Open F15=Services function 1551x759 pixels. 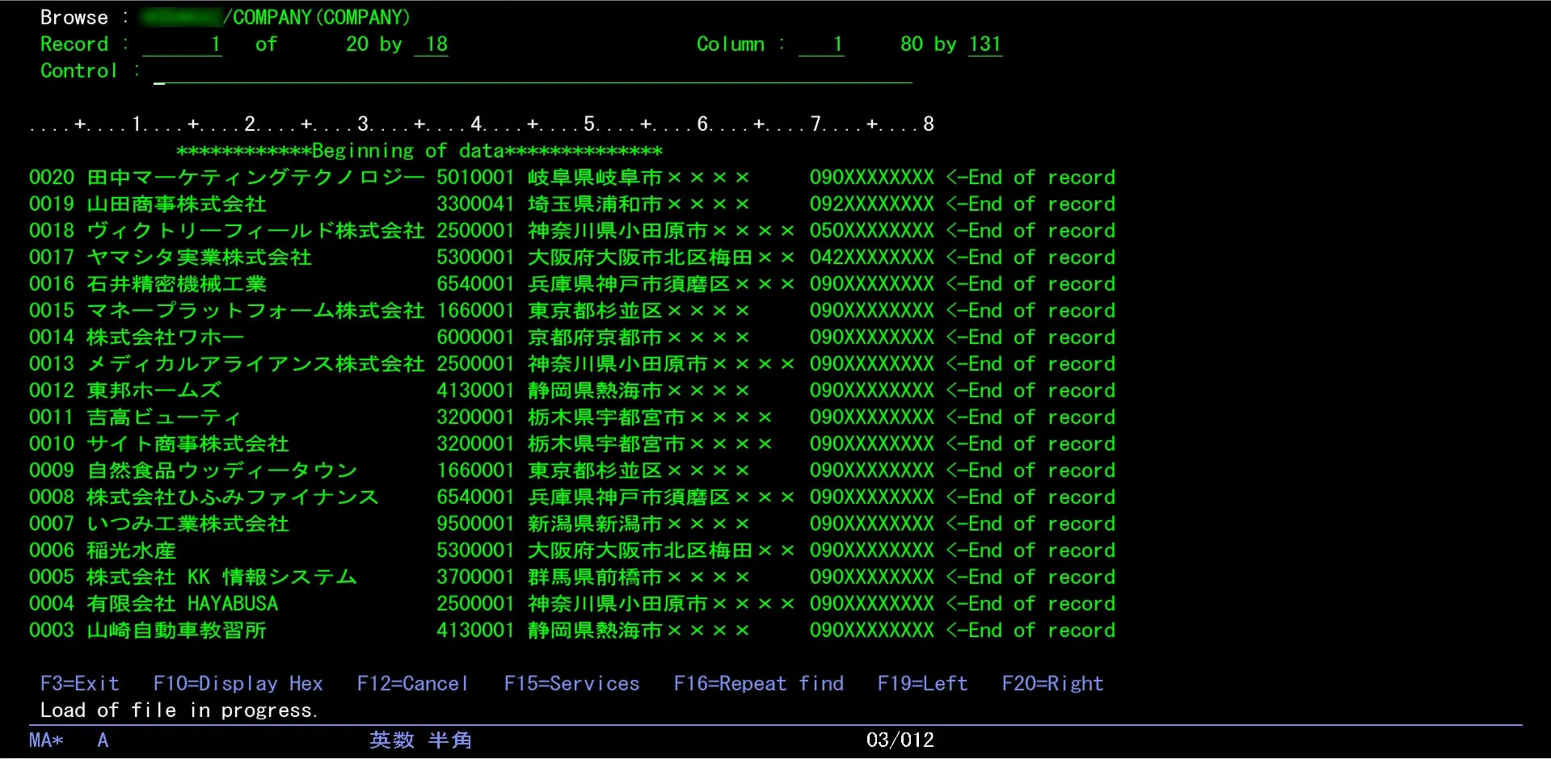(572, 683)
